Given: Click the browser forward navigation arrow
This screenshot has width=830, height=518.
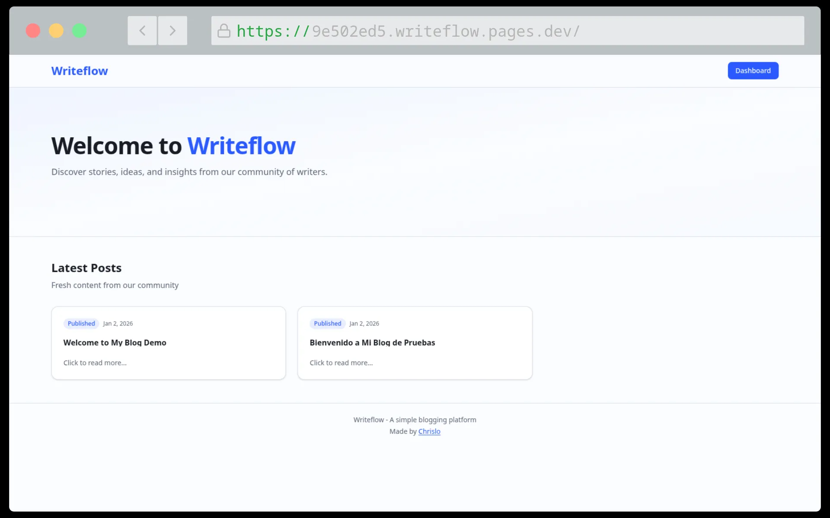Looking at the screenshot, I should (x=172, y=31).
